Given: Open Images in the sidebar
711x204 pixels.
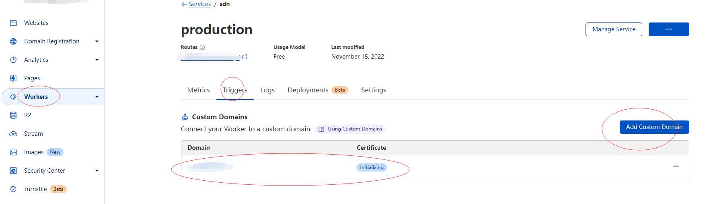Looking at the screenshot, I should (x=34, y=152).
